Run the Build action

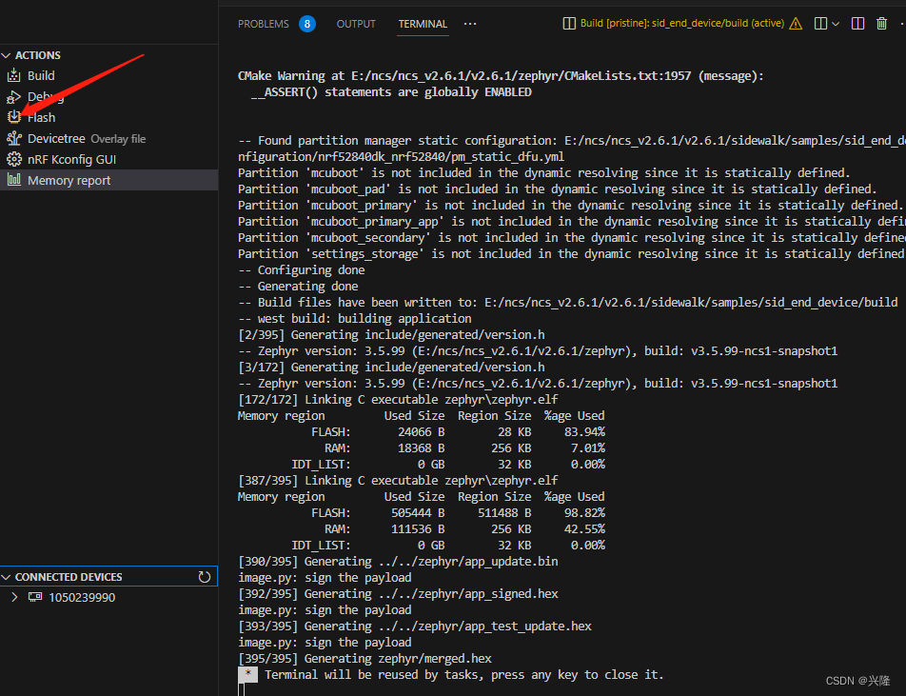41,76
